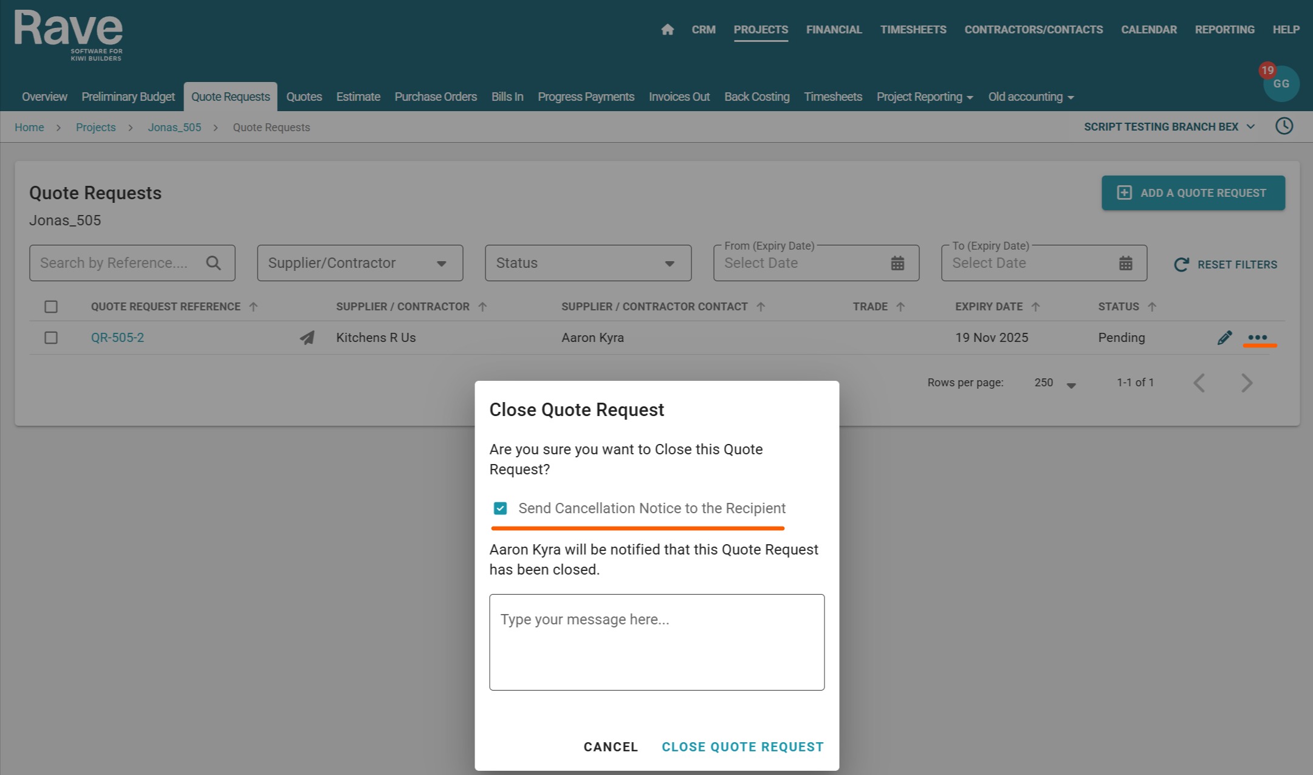Image resolution: width=1313 pixels, height=775 pixels.
Task: Expand the Status filter dropdown
Action: [x=588, y=263]
